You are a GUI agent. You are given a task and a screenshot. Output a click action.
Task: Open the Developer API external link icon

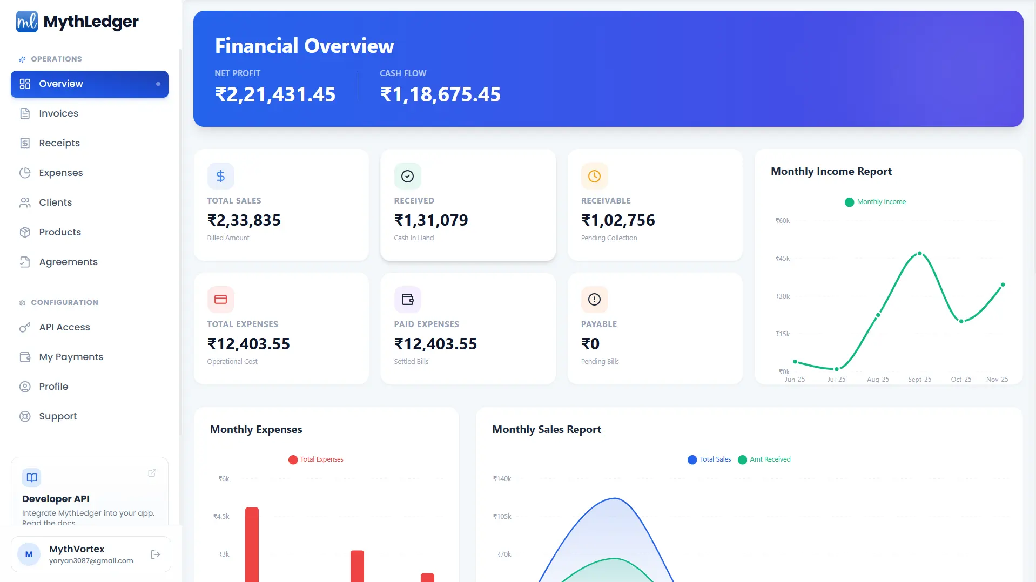(x=152, y=473)
